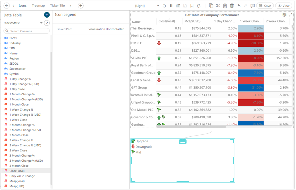Delete selection with the trash icon
Screen dimensions: 296x190
coord(232,6)
